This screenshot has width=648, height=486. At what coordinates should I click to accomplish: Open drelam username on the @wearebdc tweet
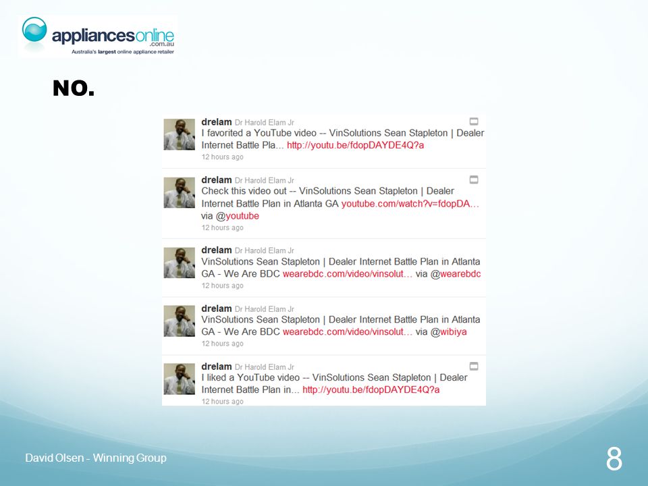click(x=216, y=250)
